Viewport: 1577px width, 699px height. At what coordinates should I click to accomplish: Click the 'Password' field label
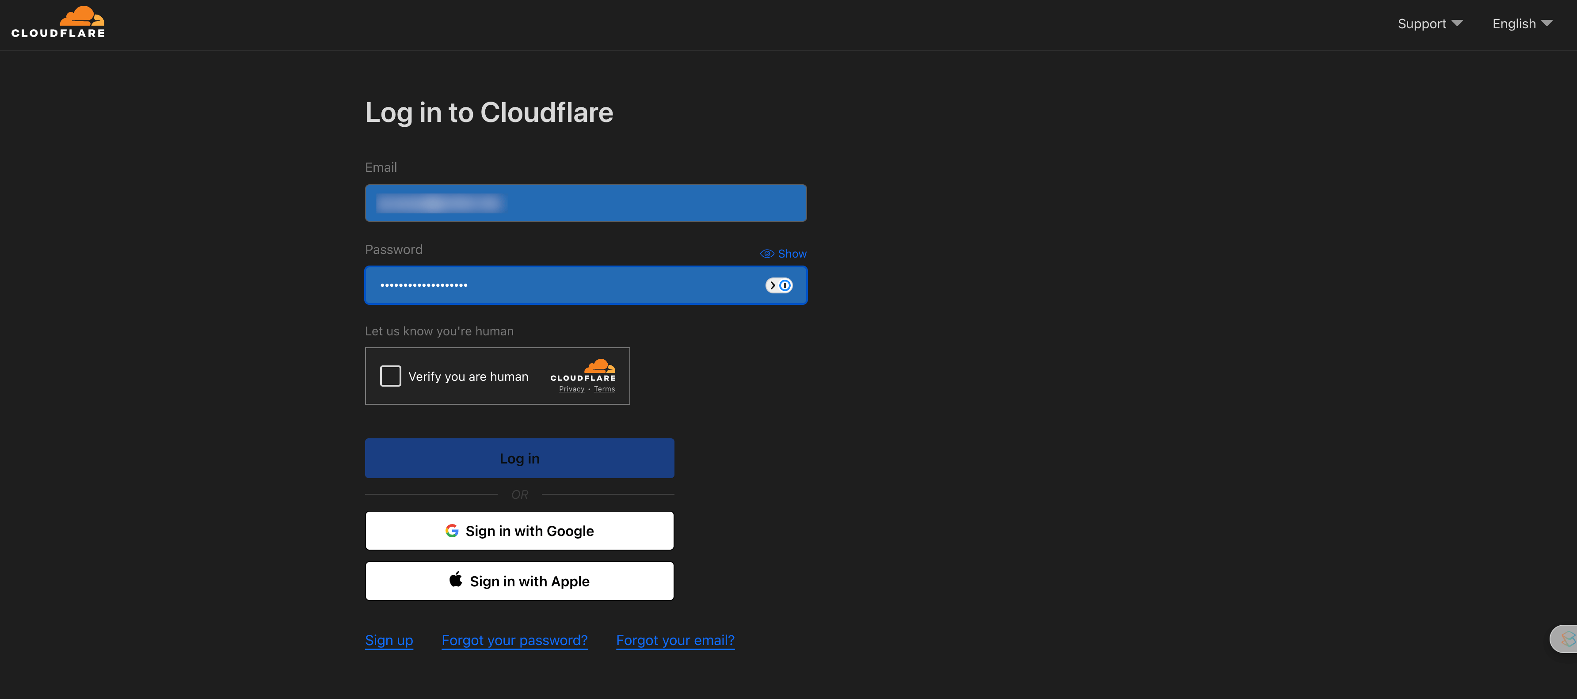pyautogui.click(x=394, y=250)
